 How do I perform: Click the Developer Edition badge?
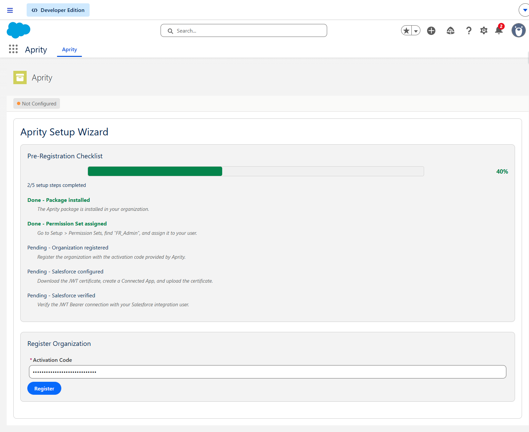click(58, 10)
